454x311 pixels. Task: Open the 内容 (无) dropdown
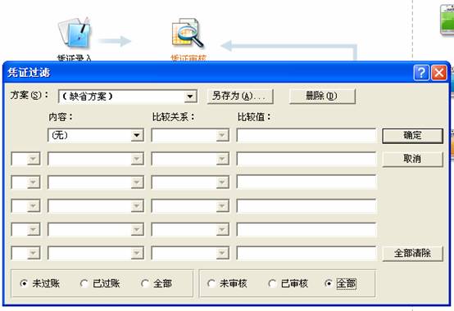[x=137, y=135]
